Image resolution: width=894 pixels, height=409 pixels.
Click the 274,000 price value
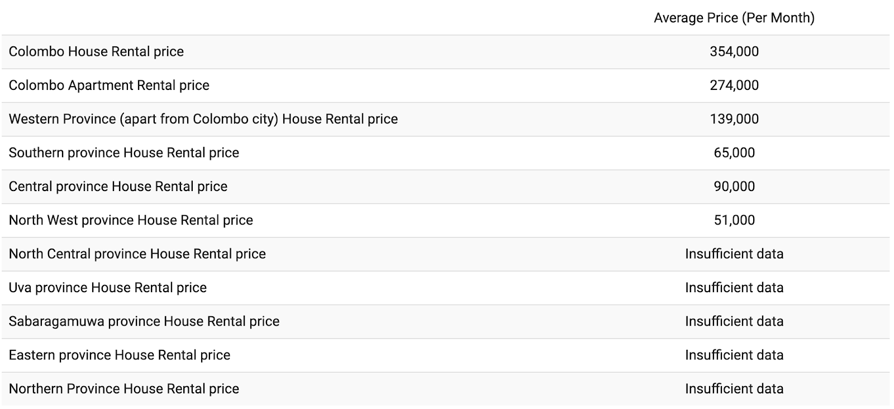[734, 85]
